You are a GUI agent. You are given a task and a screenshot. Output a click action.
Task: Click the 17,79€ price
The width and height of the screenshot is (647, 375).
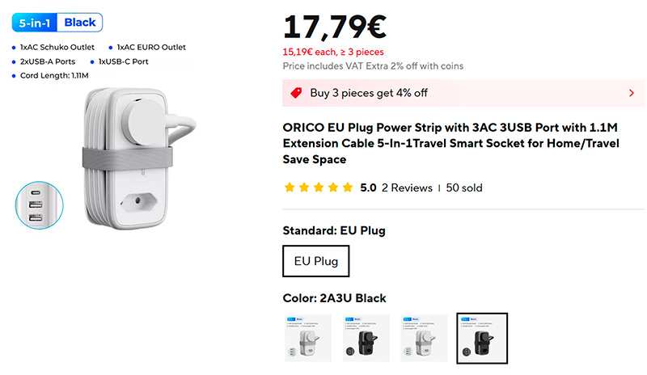334,27
